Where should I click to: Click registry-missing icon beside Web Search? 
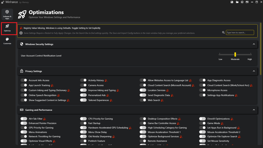tap(162, 100)
